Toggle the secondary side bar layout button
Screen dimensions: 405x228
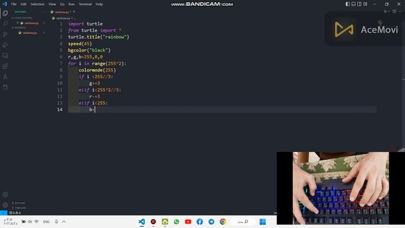tap(359, 4)
